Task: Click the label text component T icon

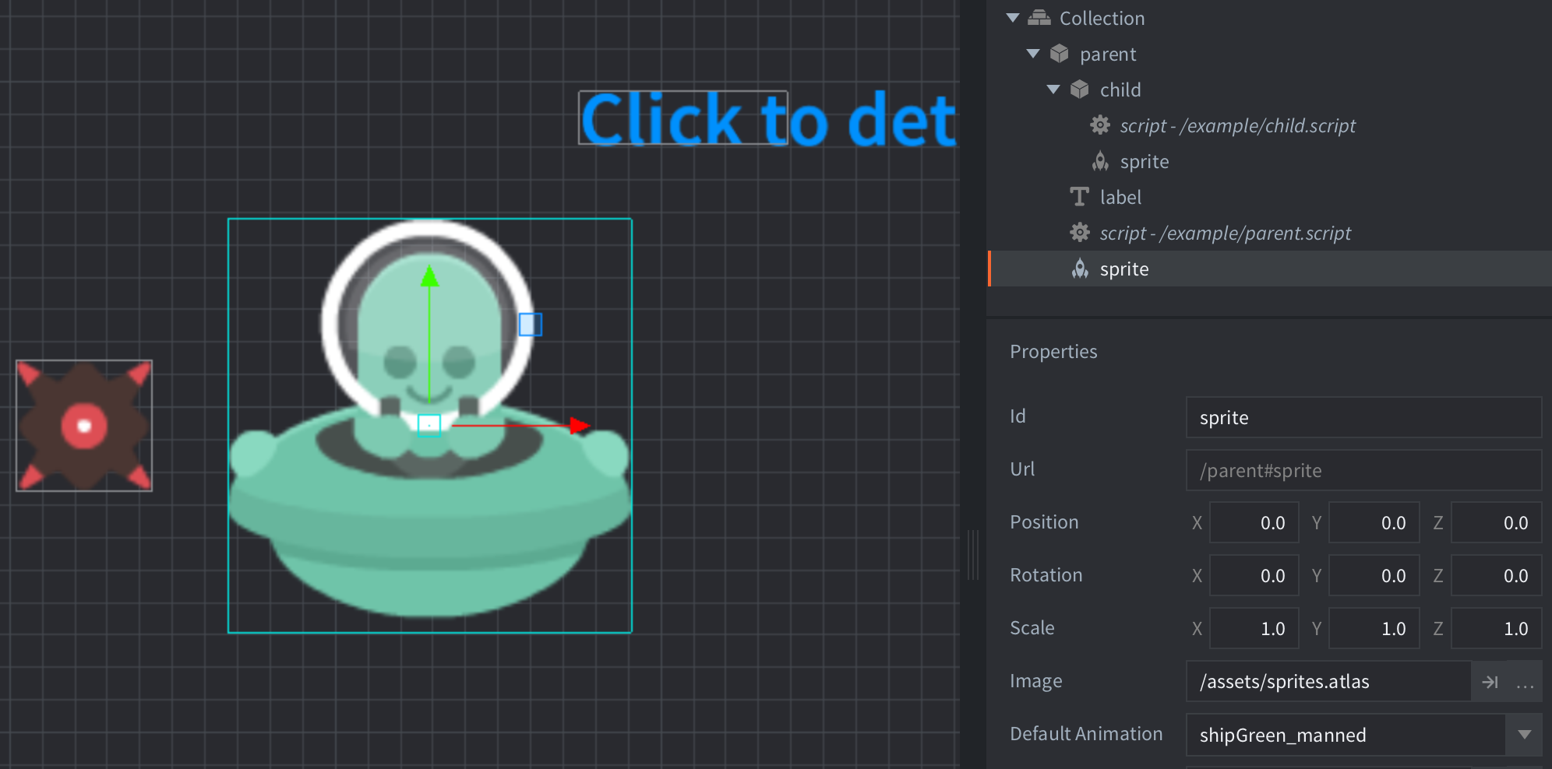Action: click(x=1079, y=197)
